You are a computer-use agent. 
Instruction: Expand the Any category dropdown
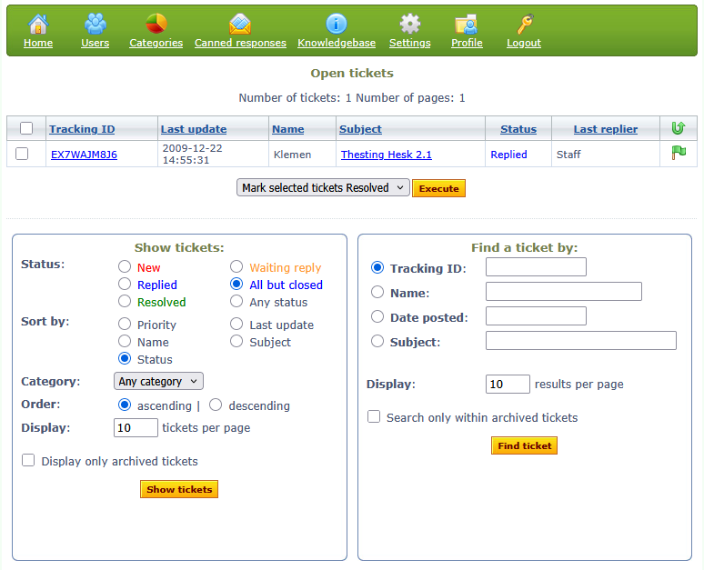click(158, 382)
